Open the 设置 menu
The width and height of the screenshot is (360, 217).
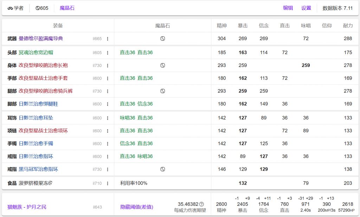coord(306,8)
